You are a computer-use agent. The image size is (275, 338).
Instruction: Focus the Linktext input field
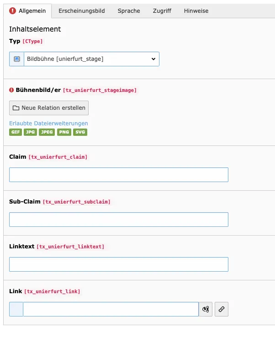point(118,264)
